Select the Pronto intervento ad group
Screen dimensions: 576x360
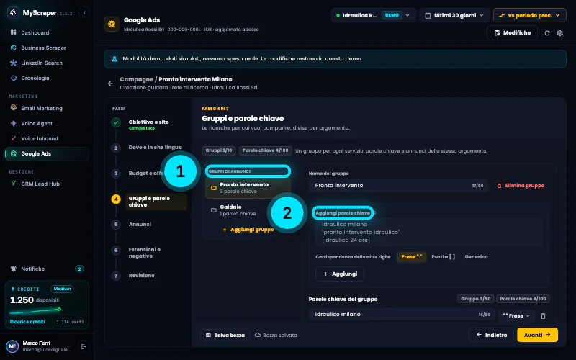[248, 188]
